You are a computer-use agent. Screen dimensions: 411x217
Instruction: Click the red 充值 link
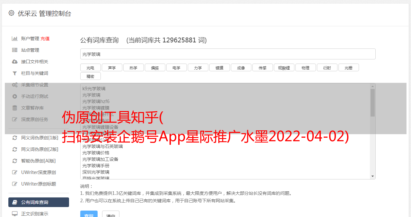[45, 39]
